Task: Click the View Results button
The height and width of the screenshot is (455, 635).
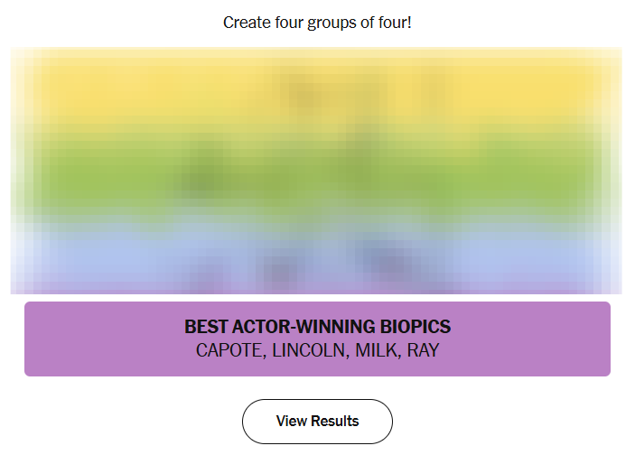Action: (317, 421)
